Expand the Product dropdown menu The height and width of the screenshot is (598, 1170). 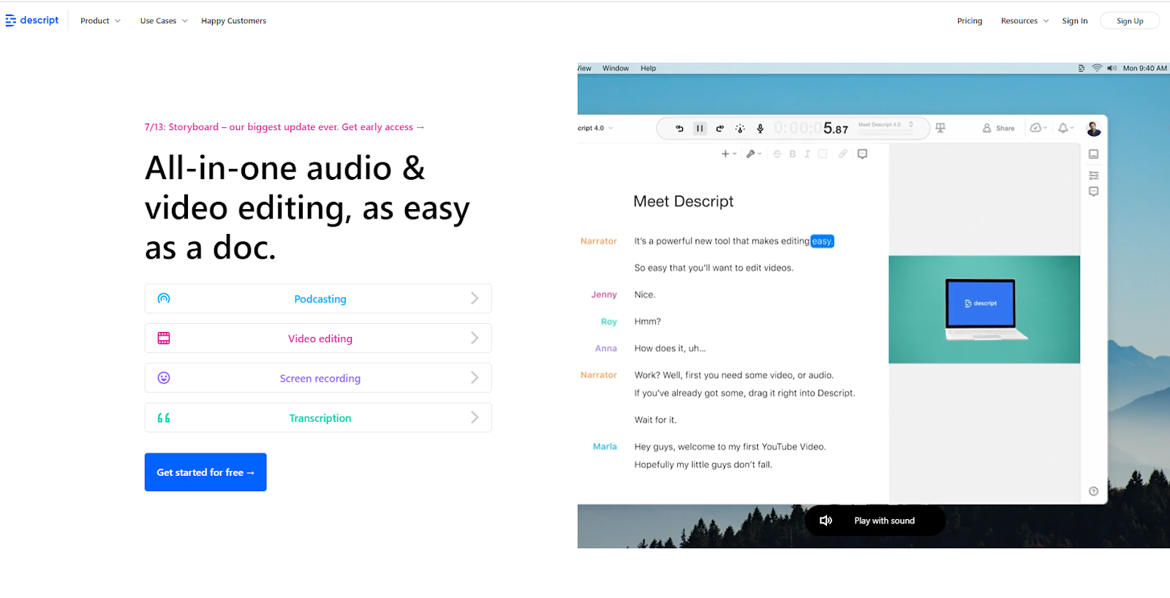(100, 20)
